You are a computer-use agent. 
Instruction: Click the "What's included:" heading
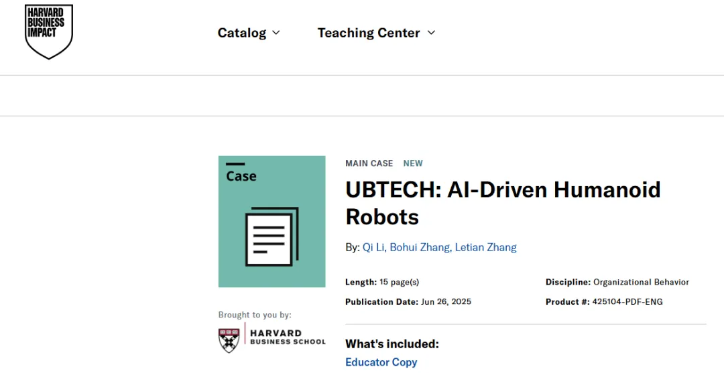(391, 344)
